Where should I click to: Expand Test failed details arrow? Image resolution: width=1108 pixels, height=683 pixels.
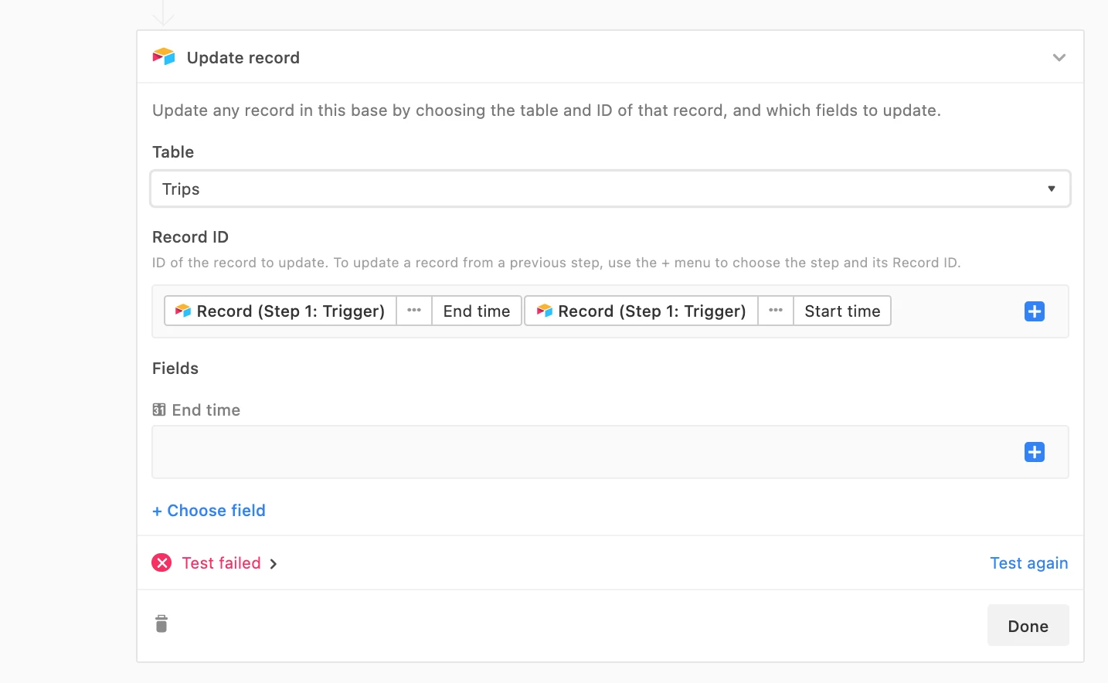[x=274, y=564]
